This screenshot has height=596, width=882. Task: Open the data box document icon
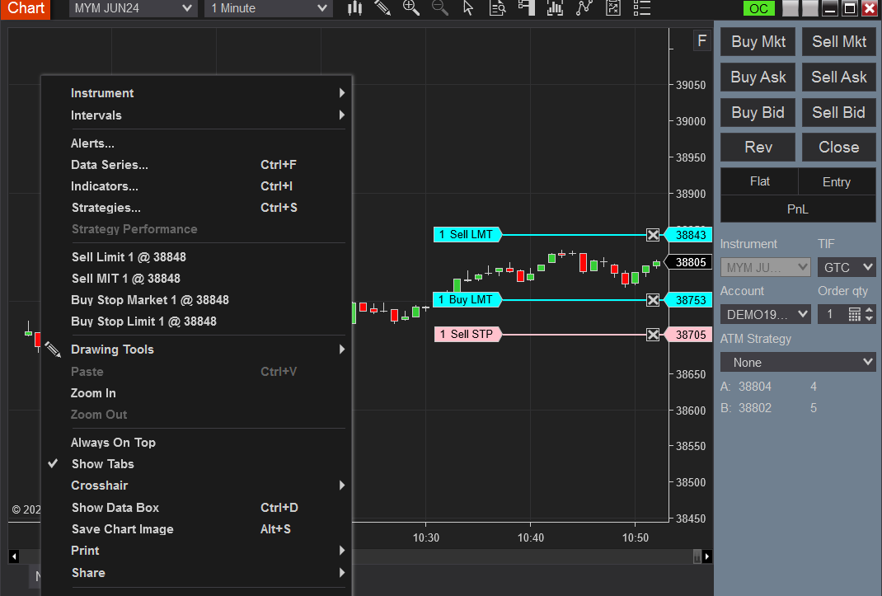click(497, 8)
